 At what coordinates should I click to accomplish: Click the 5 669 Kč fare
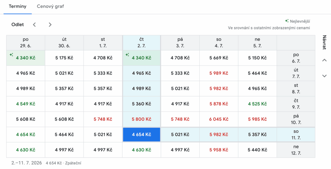pos(219,58)
